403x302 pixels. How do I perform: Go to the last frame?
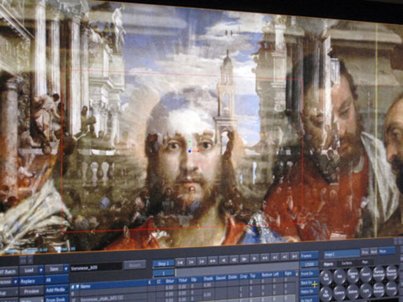[x=294, y=256]
